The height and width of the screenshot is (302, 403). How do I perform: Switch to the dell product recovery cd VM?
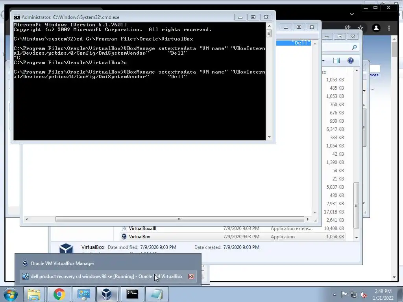click(x=106, y=276)
